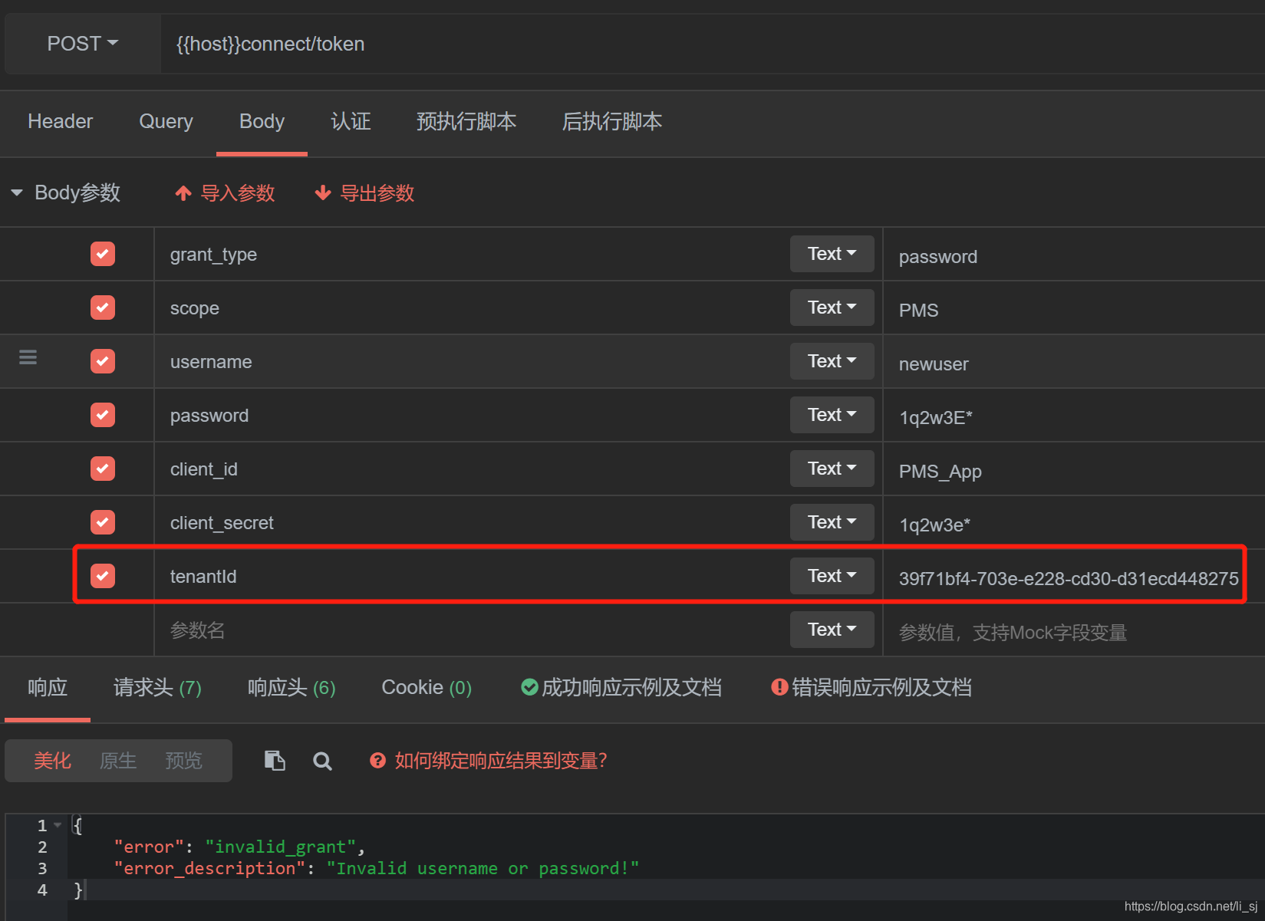This screenshot has width=1265, height=921.
Task: Open search in the response panel
Action: pyautogui.click(x=322, y=761)
